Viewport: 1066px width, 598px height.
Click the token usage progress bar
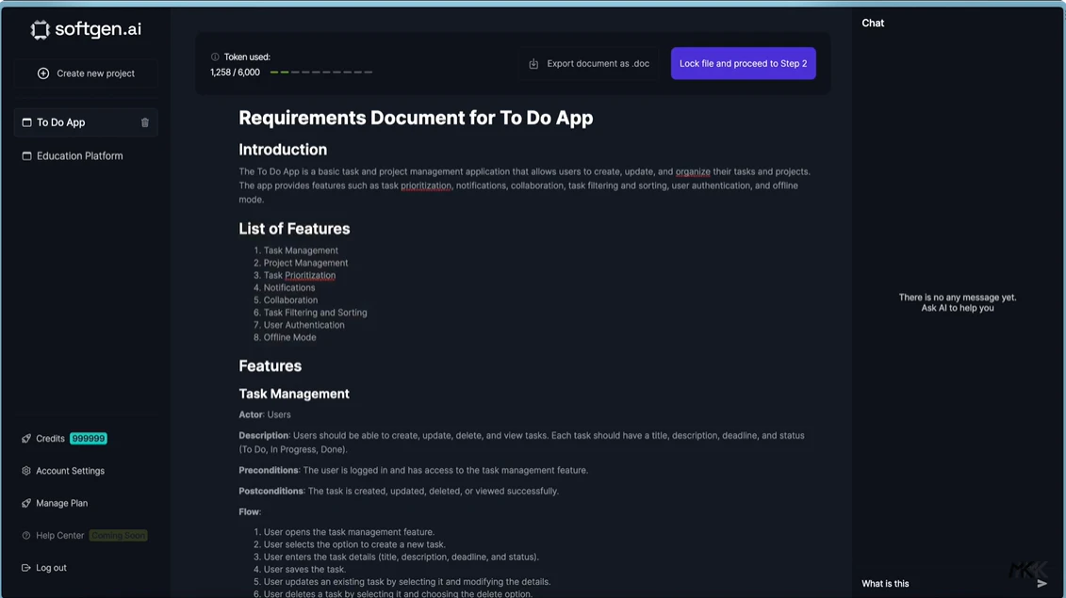[320, 70]
